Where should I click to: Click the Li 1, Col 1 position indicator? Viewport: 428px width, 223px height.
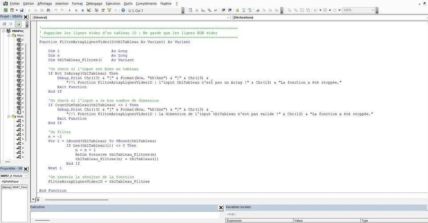155,11
